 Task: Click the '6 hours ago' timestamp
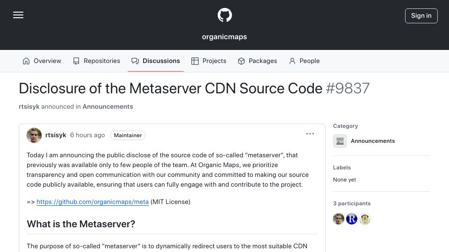point(87,135)
